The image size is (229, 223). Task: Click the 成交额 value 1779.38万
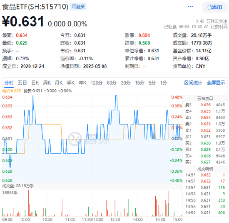(x=202, y=43)
